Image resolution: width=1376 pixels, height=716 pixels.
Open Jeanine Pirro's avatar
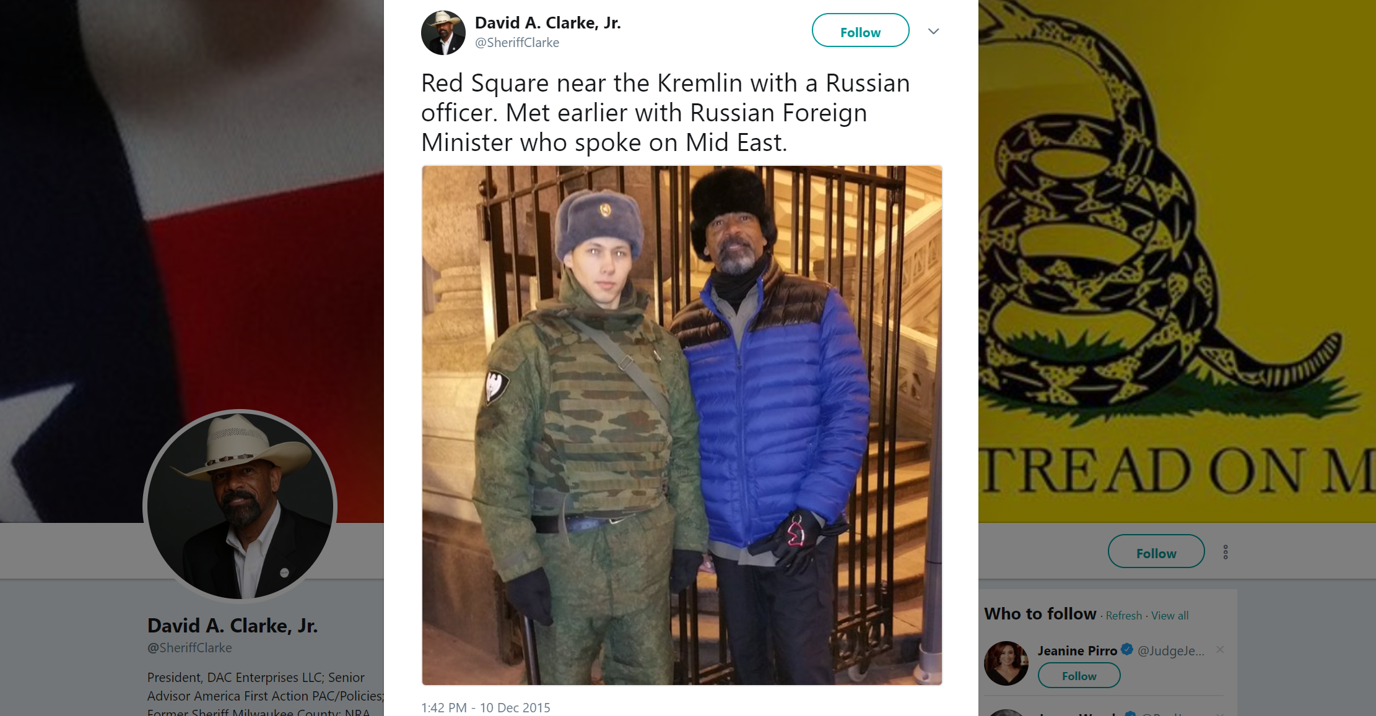pyautogui.click(x=1006, y=663)
